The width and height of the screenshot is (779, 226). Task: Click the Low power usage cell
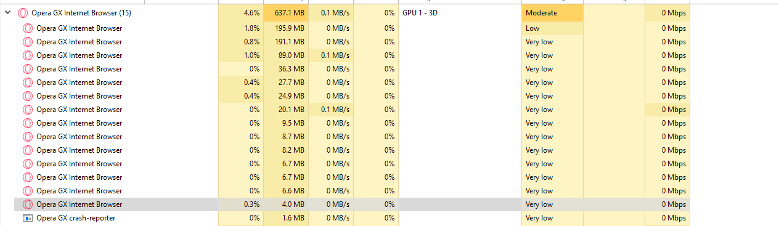click(x=552, y=28)
